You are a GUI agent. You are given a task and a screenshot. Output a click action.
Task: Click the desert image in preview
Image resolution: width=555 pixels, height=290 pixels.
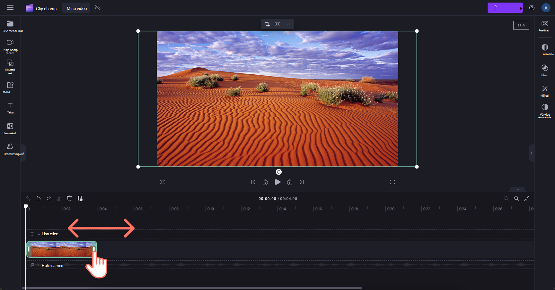click(277, 99)
